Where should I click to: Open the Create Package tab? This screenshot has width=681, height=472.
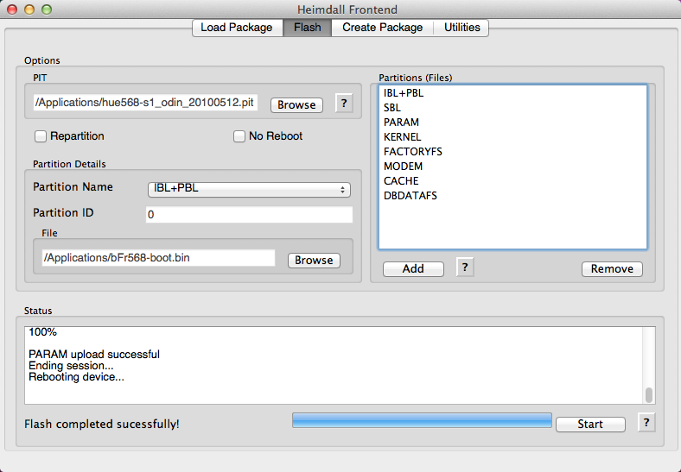[382, 28]
